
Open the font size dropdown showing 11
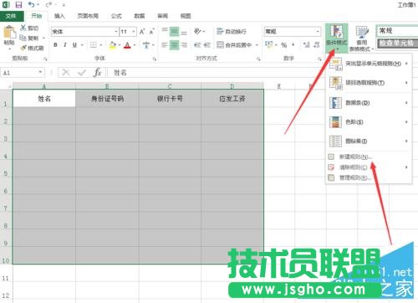tap(134, 32)
